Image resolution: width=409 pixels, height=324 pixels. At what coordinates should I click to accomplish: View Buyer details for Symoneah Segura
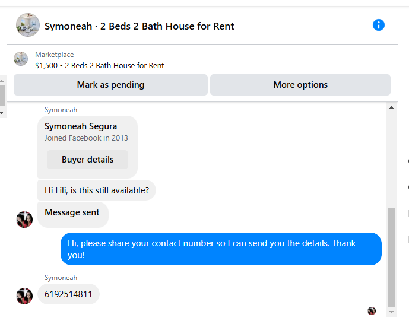click(87, 160)
